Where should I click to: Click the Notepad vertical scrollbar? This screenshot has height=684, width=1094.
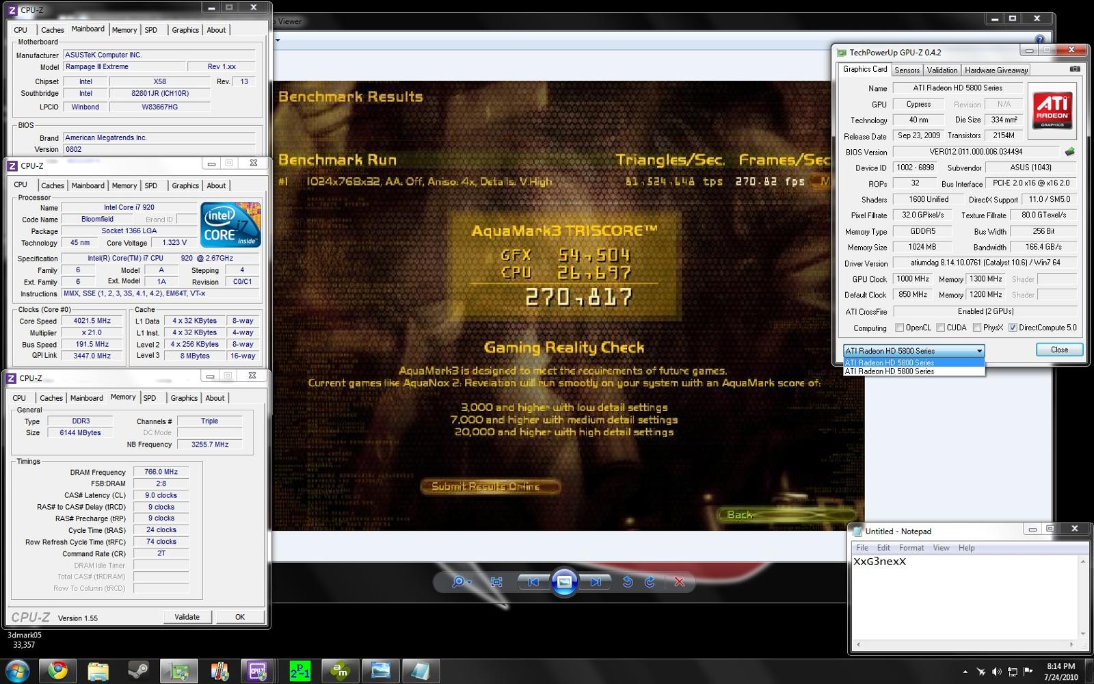1082,598
